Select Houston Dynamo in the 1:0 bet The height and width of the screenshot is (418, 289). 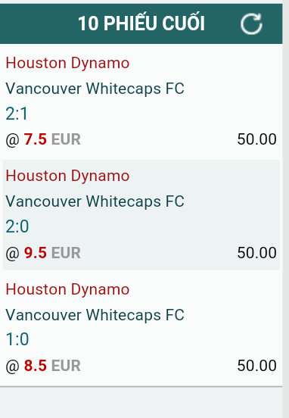[67, 290]
